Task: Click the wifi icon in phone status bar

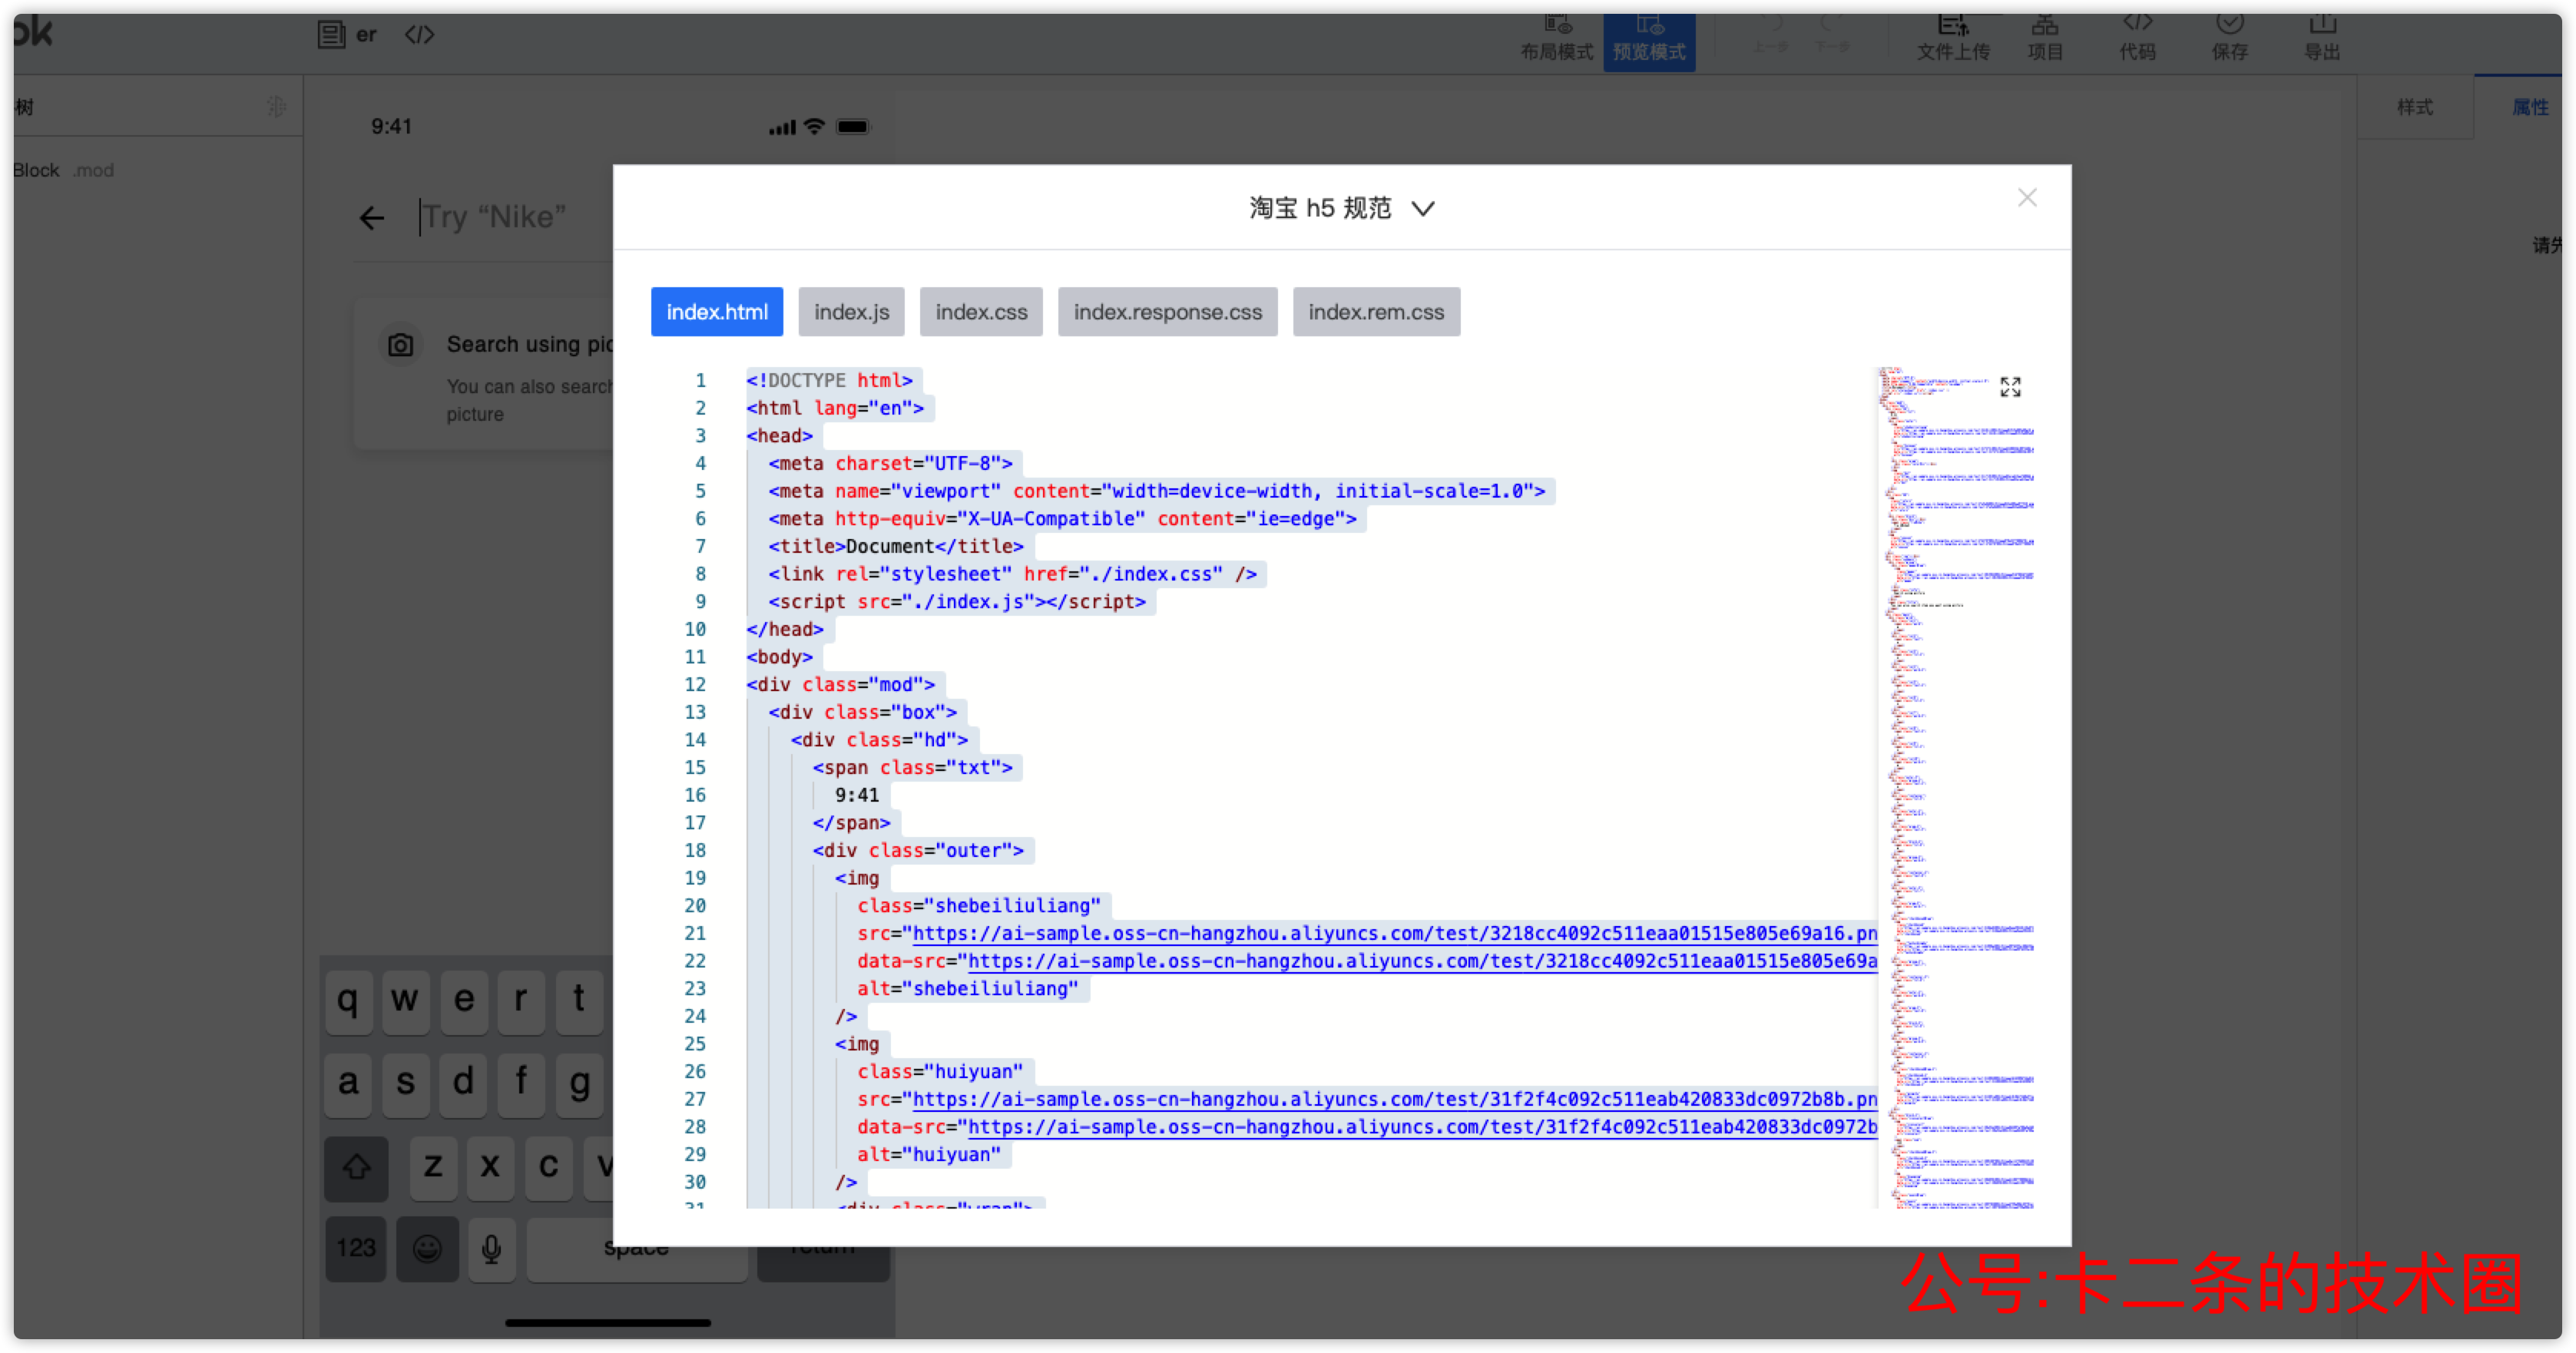Action: pos(815,126)
